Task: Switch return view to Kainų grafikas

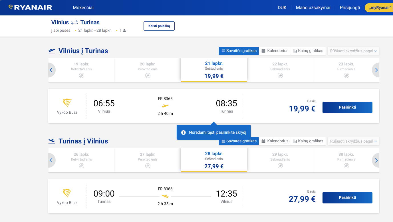Action: tap(308, 141)
